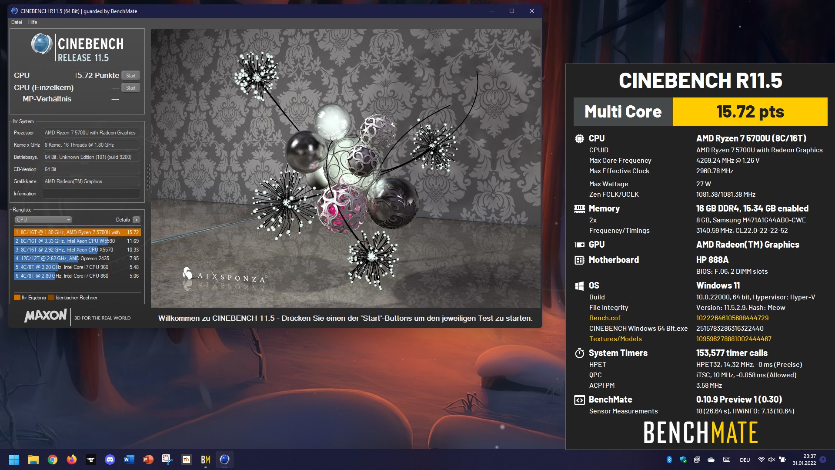The height and width of the screenshot is (470, 835).
Task: Click the Bluetooth tray icon
Action: pyautogui.click(x=669, y=460)
